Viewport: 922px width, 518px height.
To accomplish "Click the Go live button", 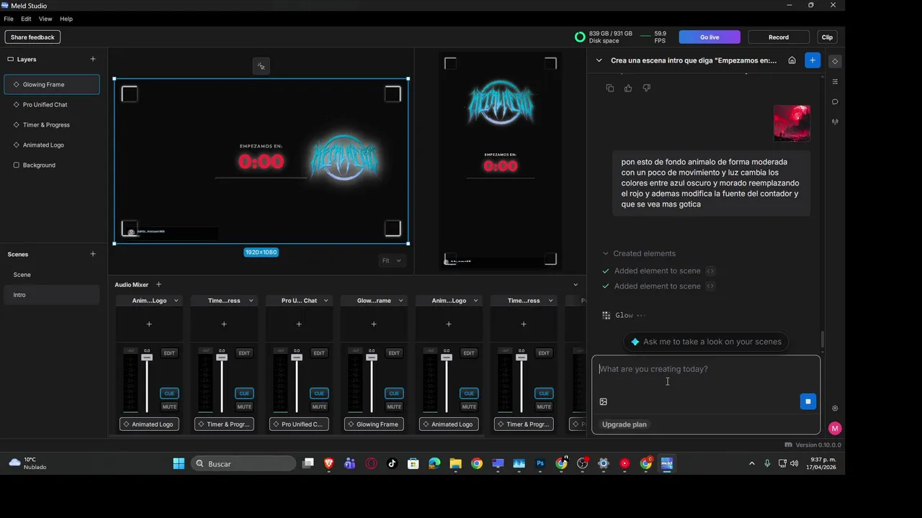I will point(710,37).
